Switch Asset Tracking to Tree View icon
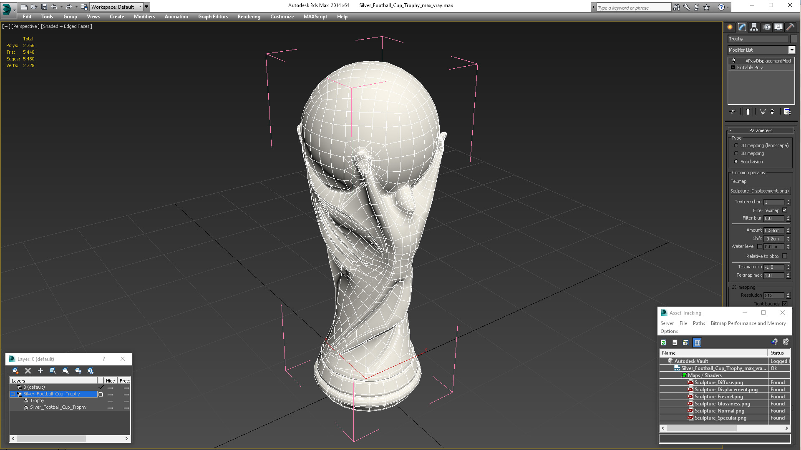Viewport: 801px width, 450px height. tap(685, 342)
